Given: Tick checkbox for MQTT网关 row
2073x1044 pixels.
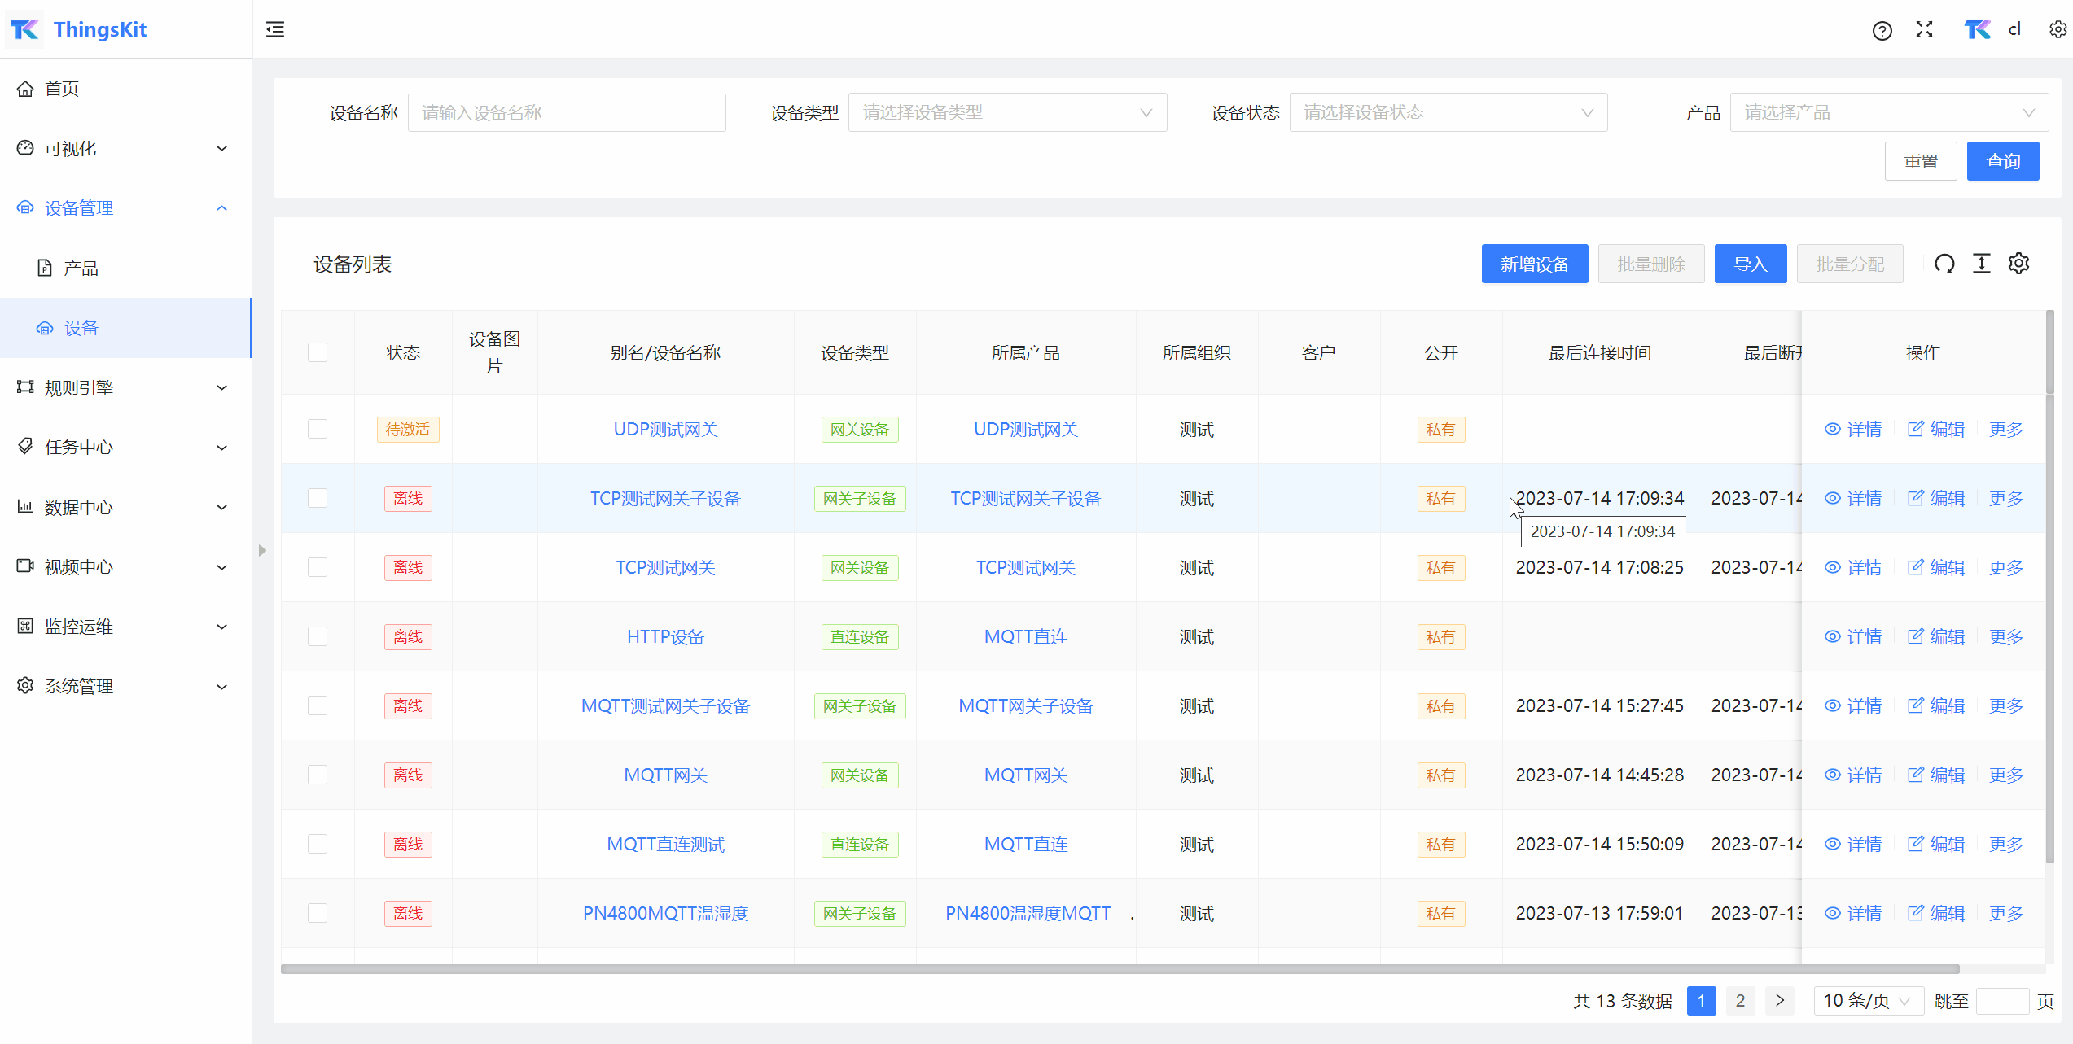Looking at the screenshot, I should pos(318,775).
